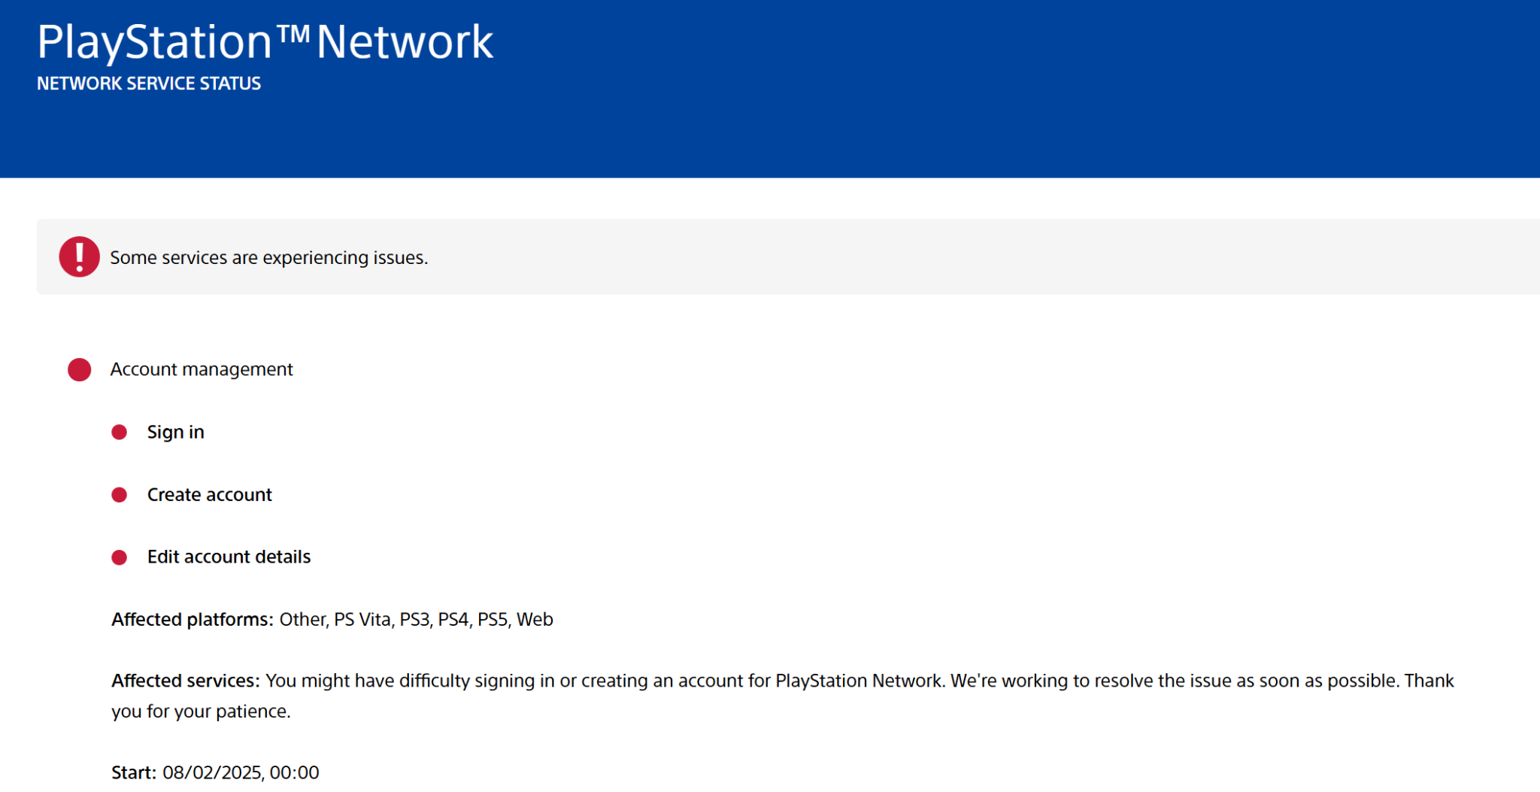This screenshot has height=792, width=1540.
Task: Select the red issue icon in the banner
Action: (x=79, y=256)
